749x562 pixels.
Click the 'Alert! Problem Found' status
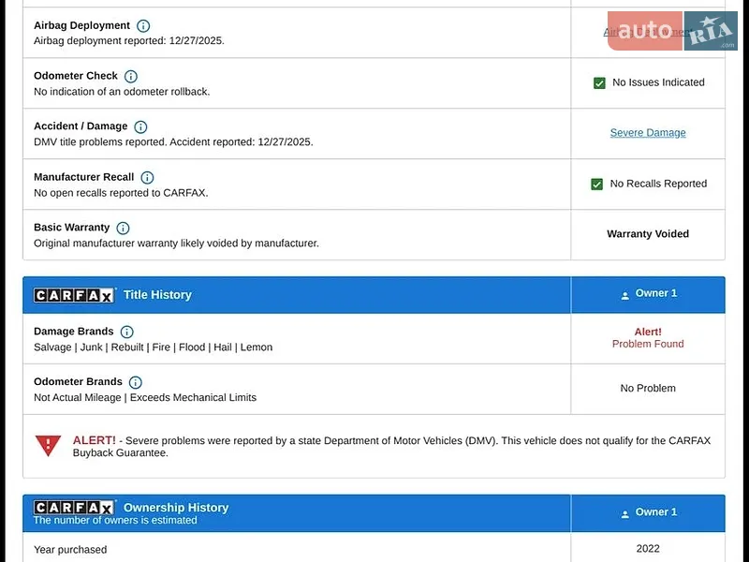648,338
